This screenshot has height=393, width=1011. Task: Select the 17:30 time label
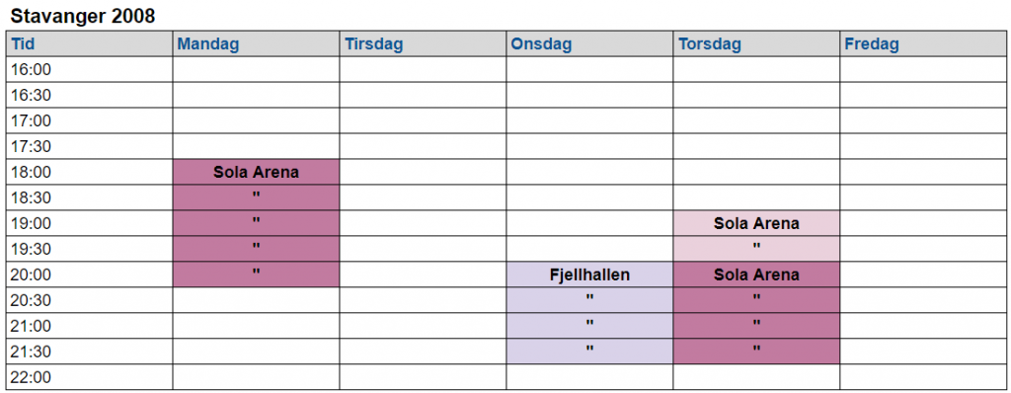[90, 146]
